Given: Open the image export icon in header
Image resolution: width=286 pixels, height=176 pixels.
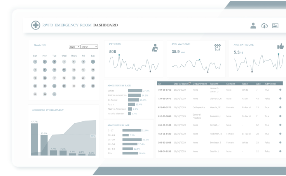Looking at the screenshot, I should point(275,26).
